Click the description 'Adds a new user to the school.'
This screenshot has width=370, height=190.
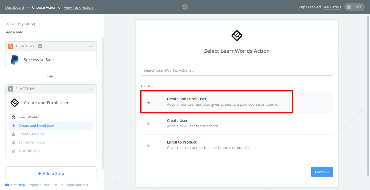[193, 126]
